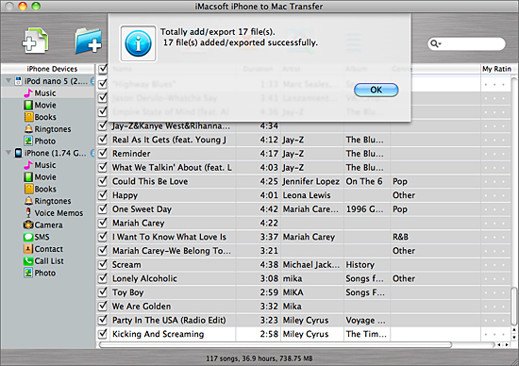Select song Mariah Carey-We Belong To...
519x366 pixels.
tap(172, 251)
